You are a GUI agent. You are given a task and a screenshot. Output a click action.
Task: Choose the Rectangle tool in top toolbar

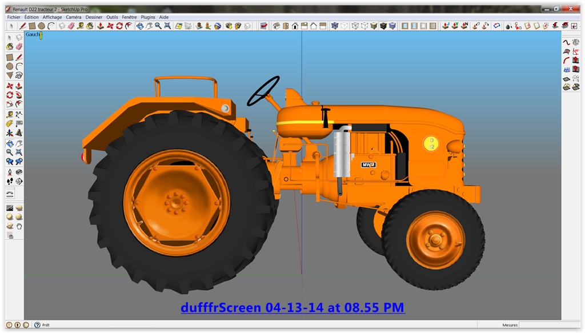32,26
